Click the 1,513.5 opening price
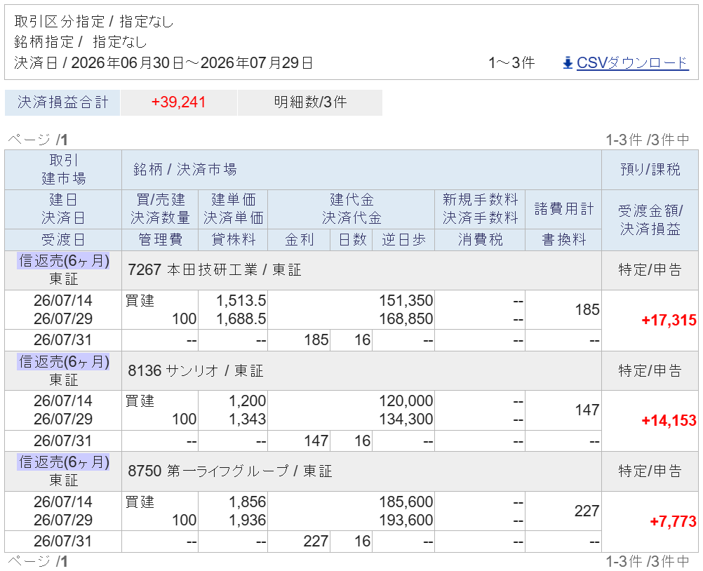Screen dimensions: 703x571 pyautogui.click(x=241, y=300)
